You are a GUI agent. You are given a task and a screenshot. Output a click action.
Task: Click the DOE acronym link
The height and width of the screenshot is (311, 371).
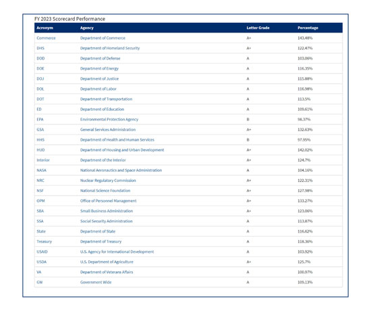[x=40, y=68]
